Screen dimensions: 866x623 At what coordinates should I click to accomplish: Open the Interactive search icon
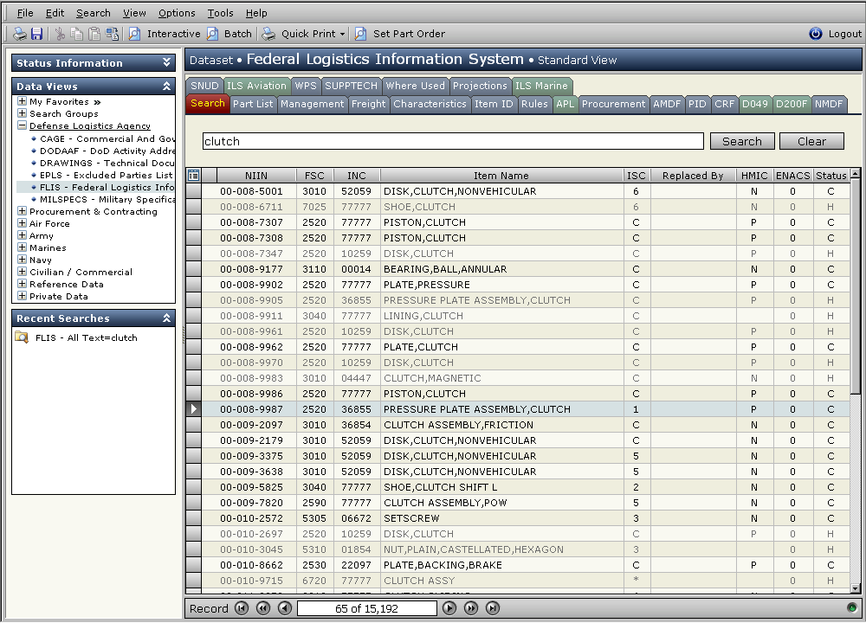[134, 33]
